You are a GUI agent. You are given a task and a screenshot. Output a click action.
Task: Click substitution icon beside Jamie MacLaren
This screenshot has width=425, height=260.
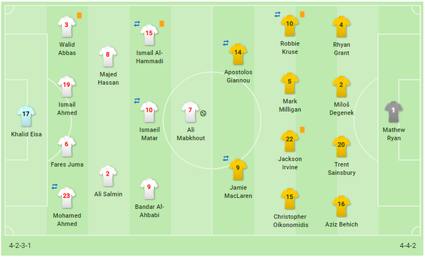(226, 159)
